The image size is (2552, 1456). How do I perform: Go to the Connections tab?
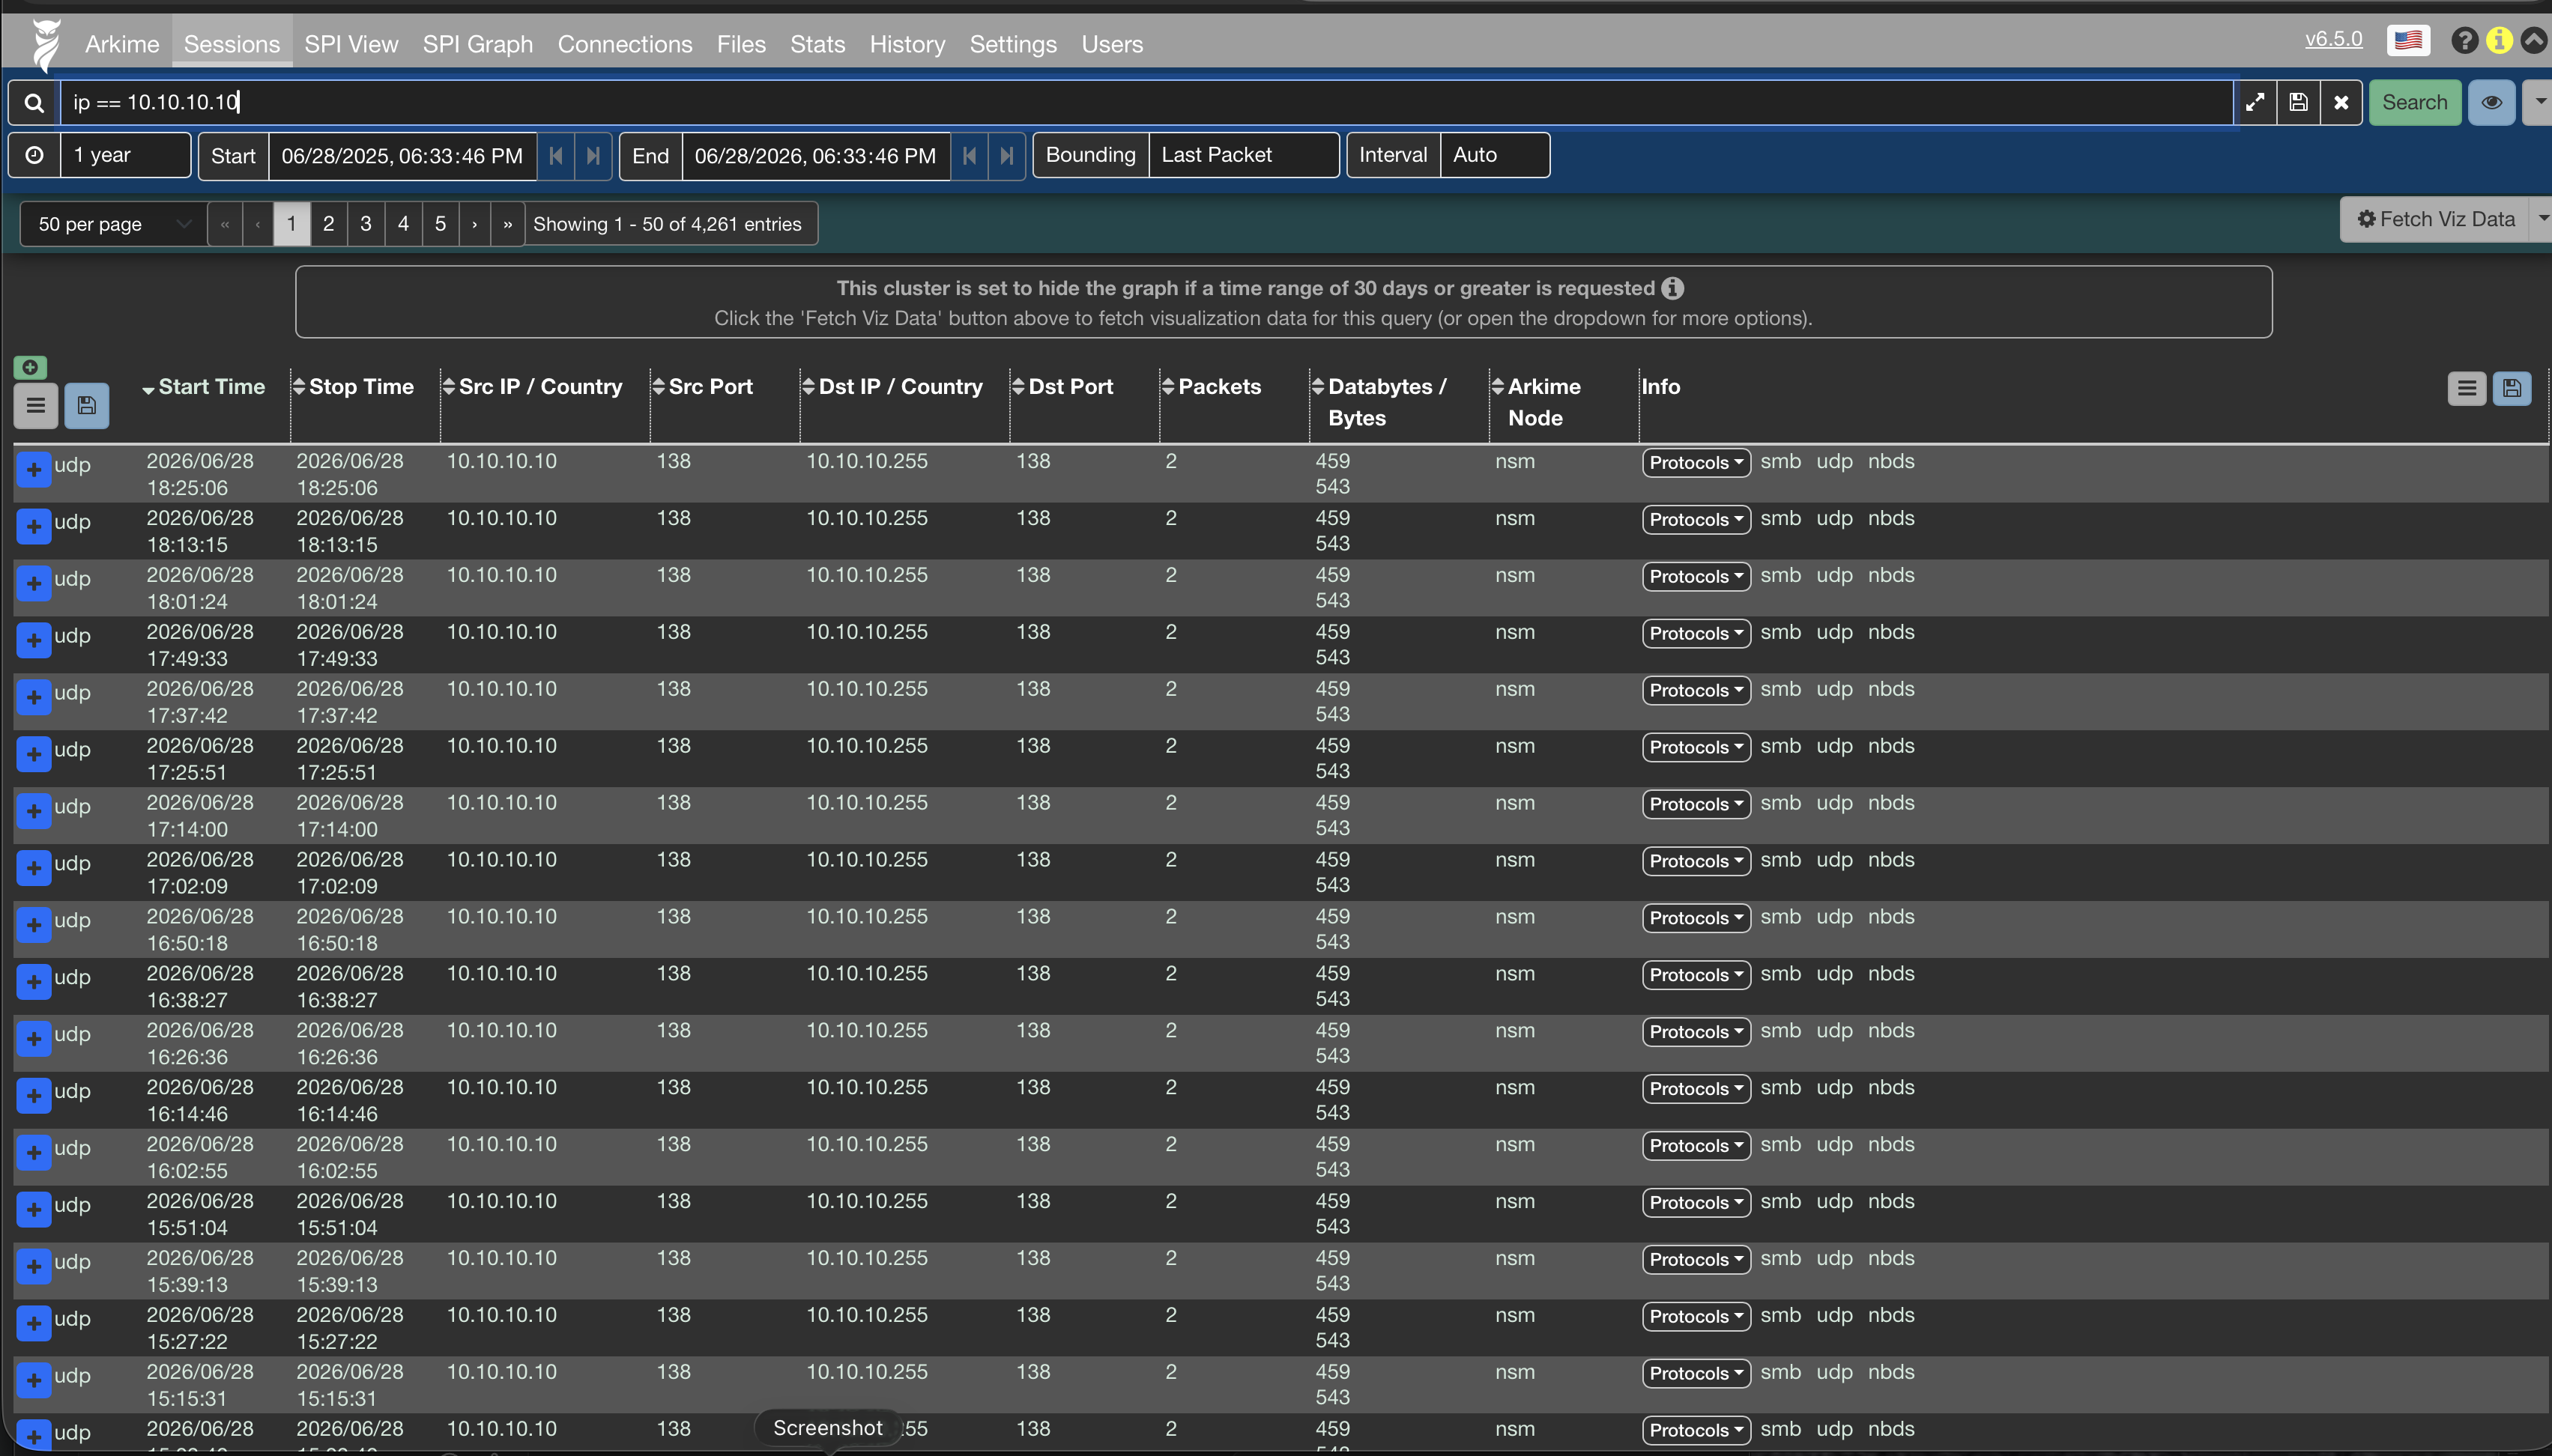point(624,44)
